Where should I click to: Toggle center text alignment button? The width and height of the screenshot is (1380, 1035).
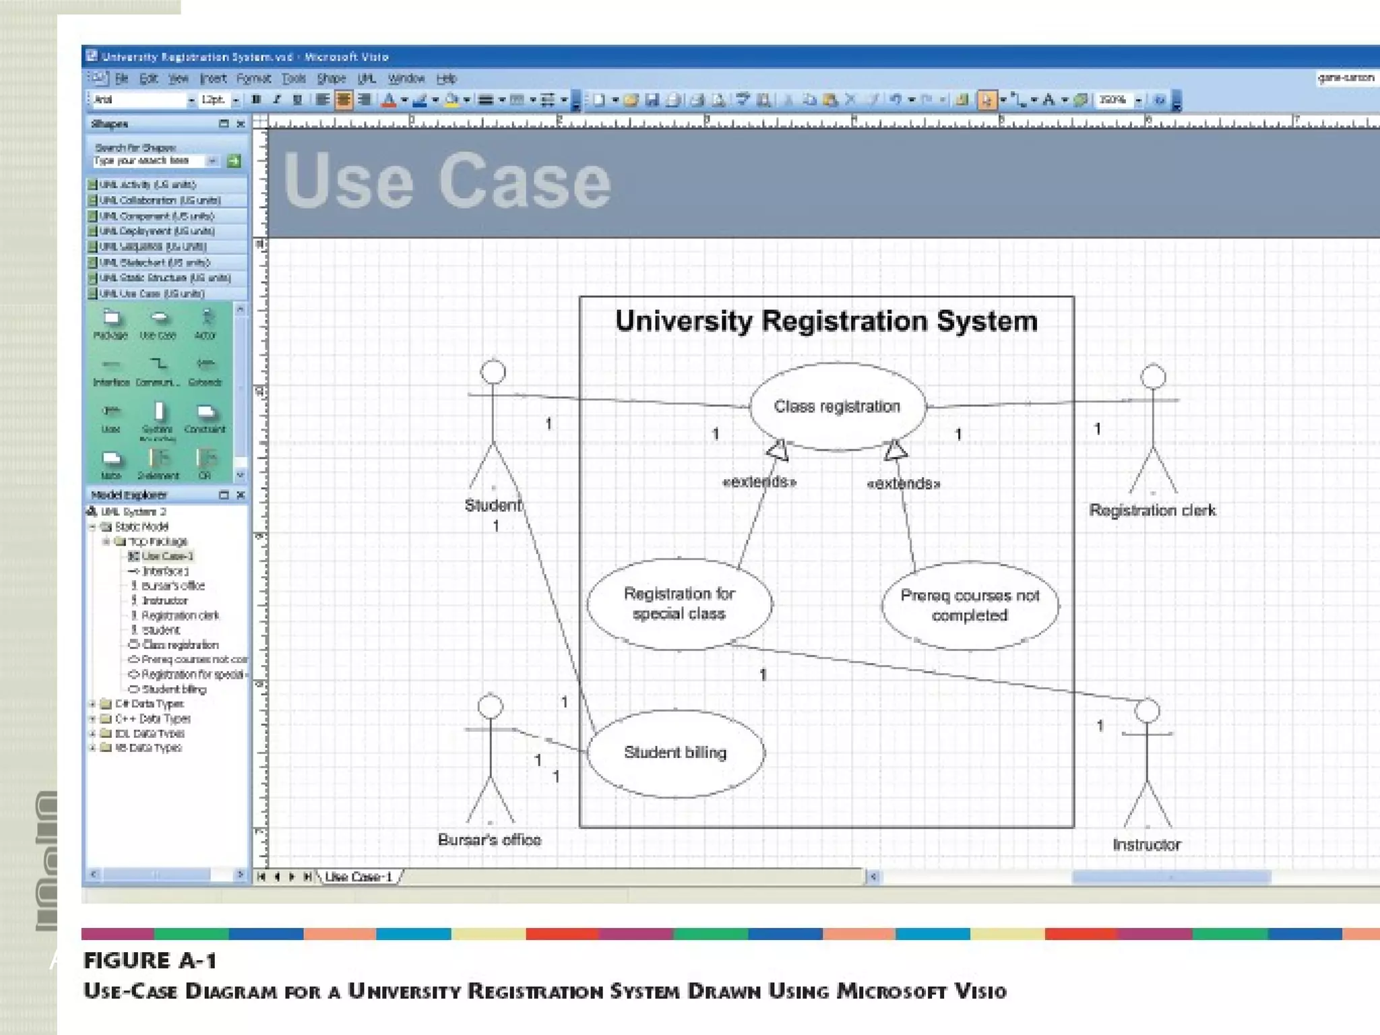click(344, 100)
